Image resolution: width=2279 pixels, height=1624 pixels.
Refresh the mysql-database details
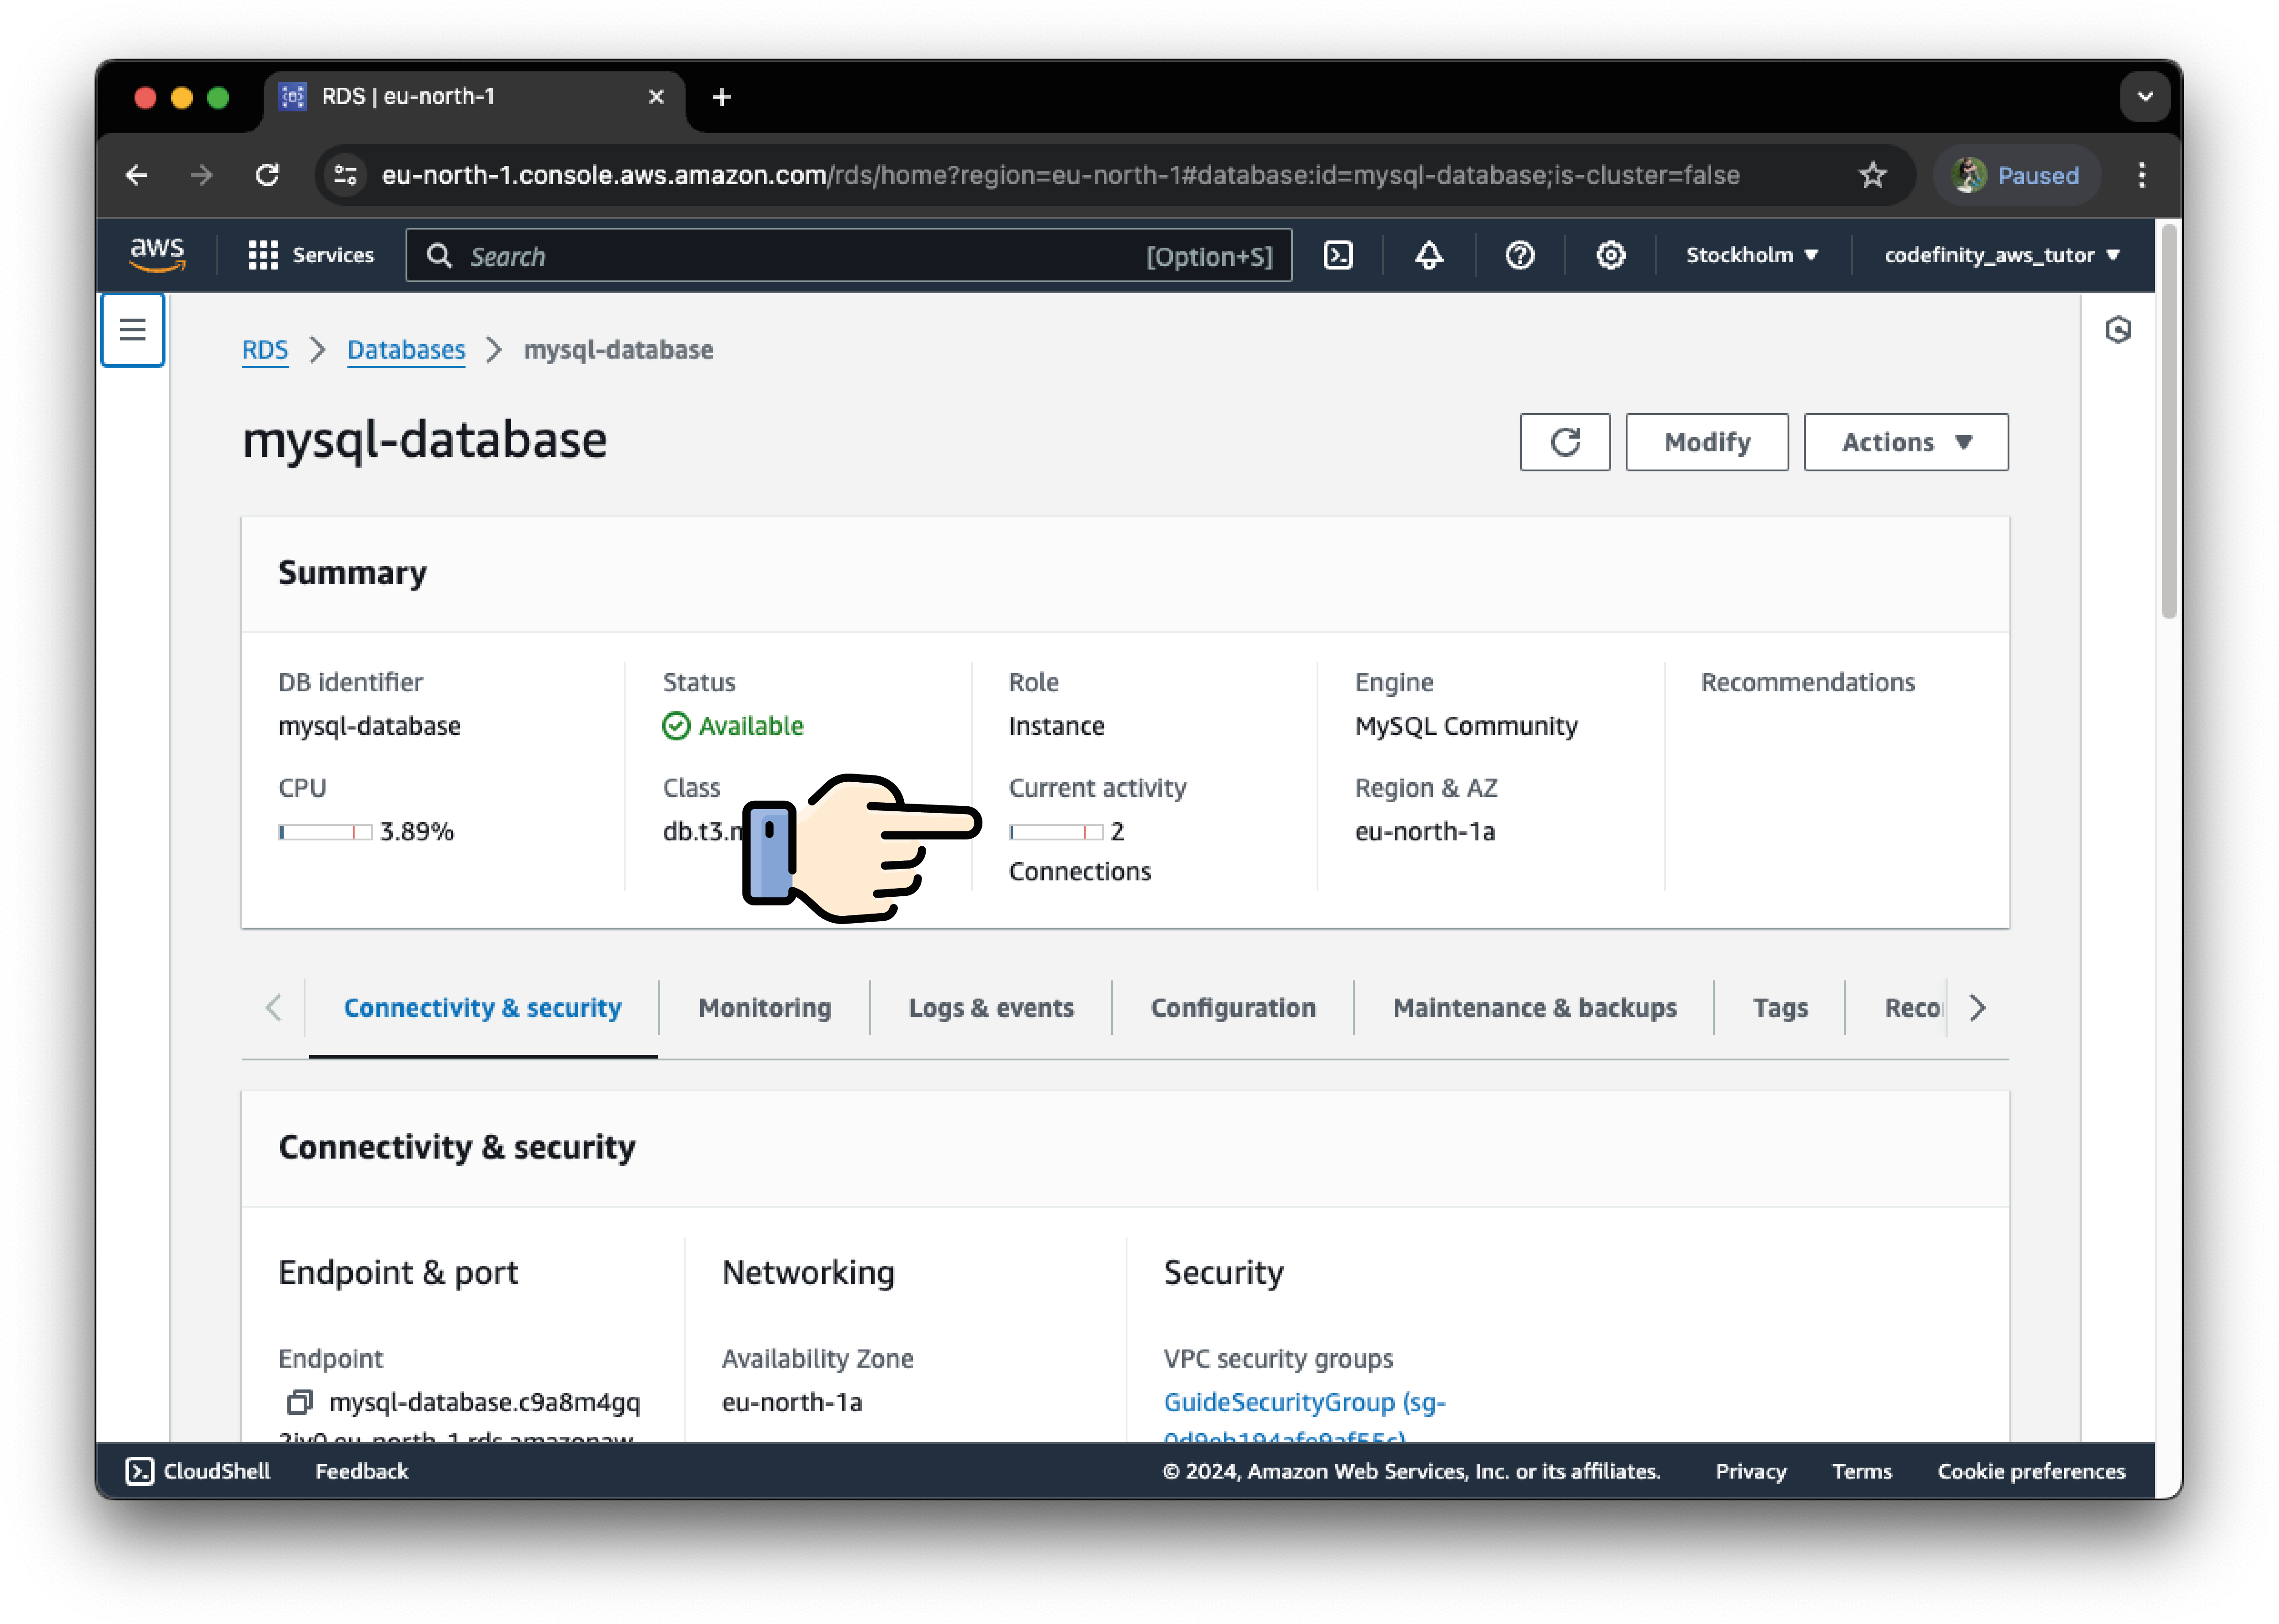[1564, 442]
